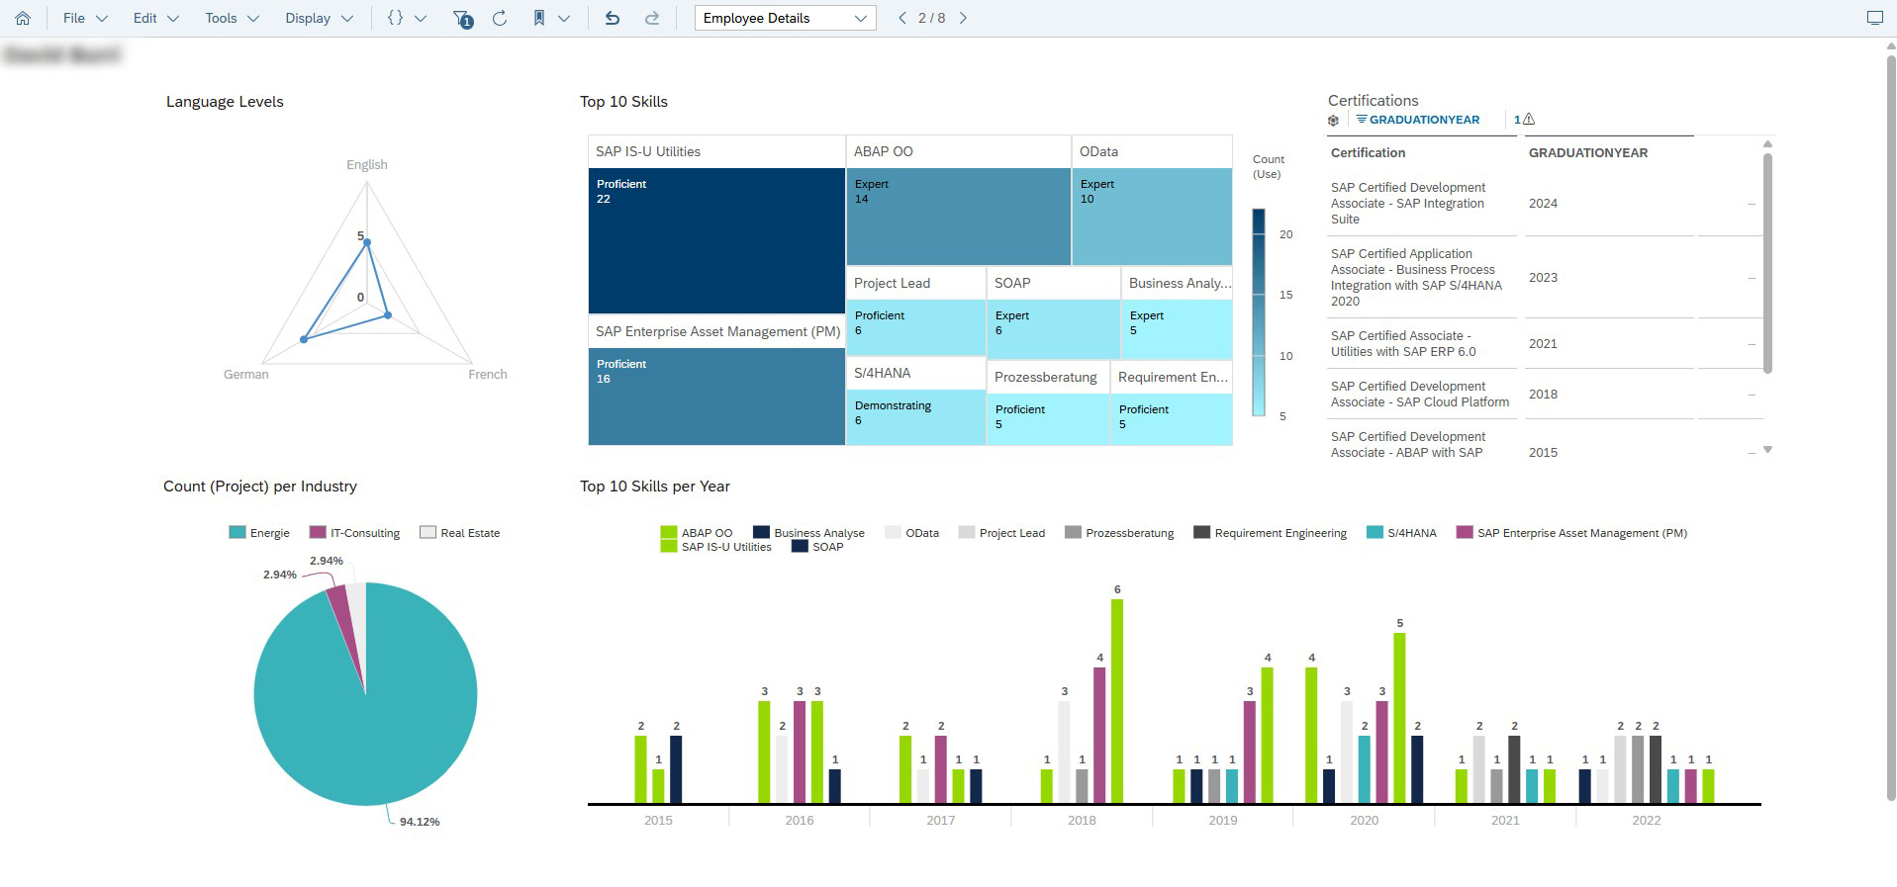Enter fullscreen presentation mode icon
Image resolution: width=1897 pixels, height=887 pixels.
(x=1874, y=18)
